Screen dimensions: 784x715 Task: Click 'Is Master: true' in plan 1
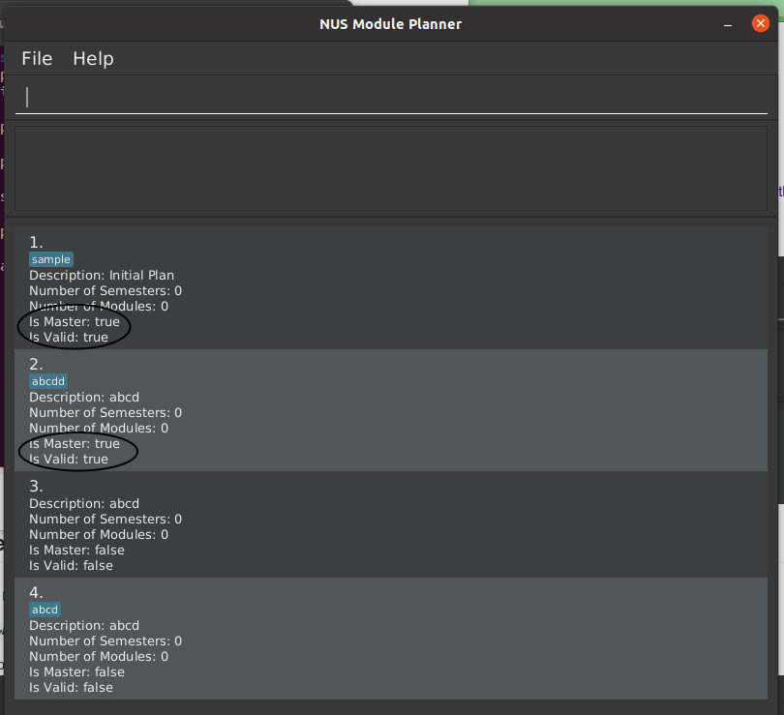click(75, 322)
